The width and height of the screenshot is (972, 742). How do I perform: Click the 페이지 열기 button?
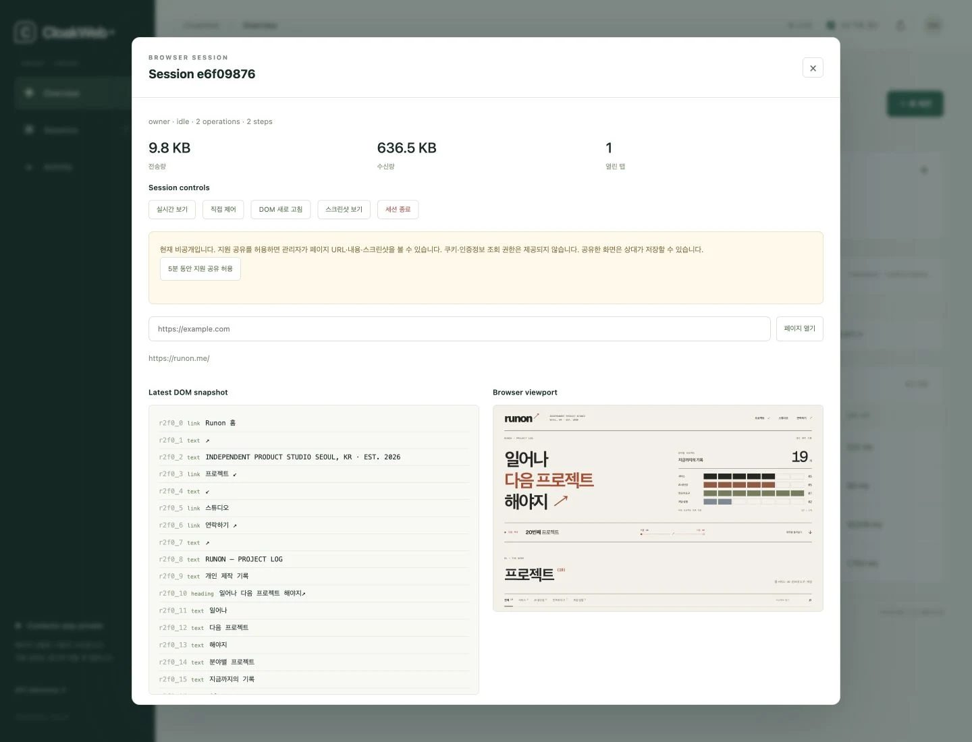[800, 329]
